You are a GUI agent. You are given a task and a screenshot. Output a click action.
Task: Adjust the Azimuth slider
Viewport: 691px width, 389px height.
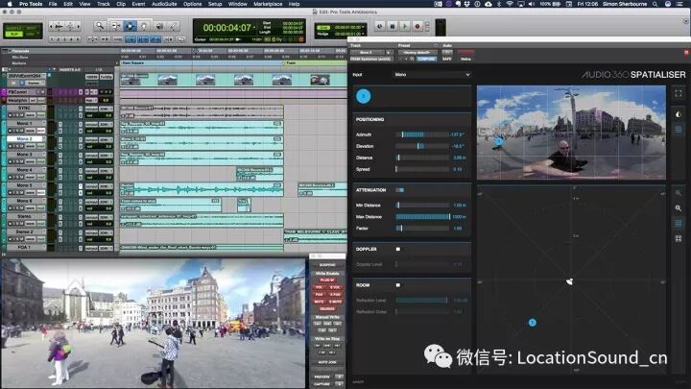[421, 134]
